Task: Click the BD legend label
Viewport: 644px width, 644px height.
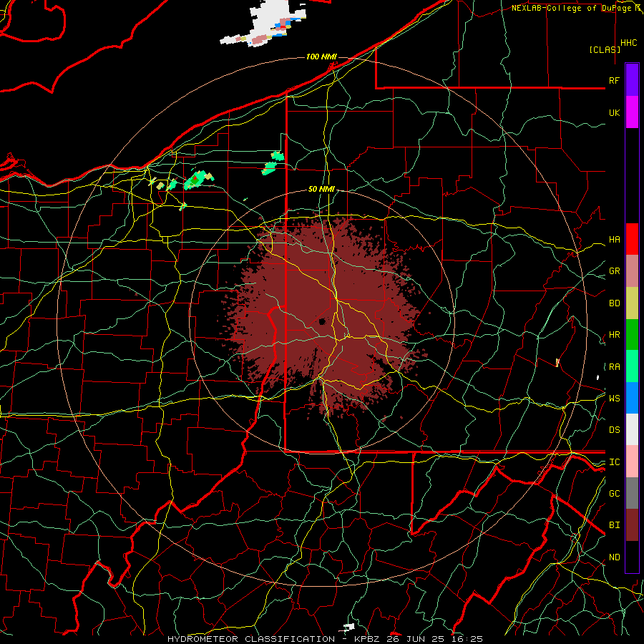Action: pyautogui.click(x=614, y=303)
